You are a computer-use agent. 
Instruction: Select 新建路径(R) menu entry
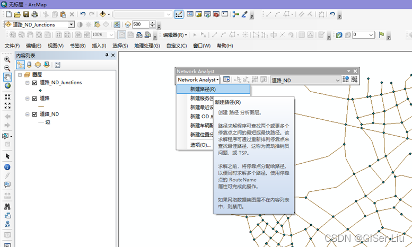tap(213, 90)
